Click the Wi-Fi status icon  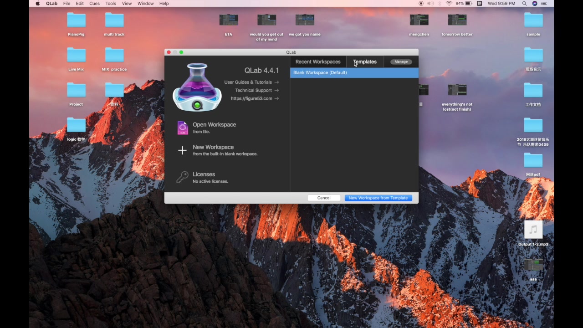[x=449, y=4]
